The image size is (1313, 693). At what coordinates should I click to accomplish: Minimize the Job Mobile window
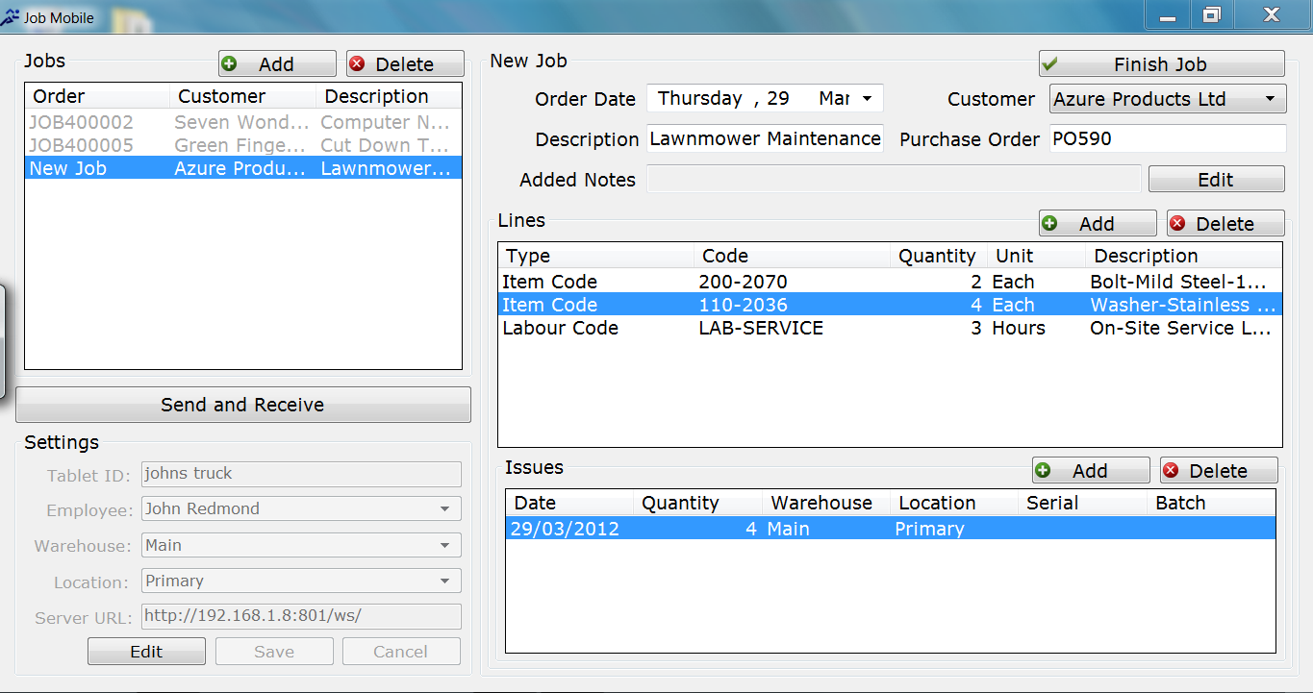pos(1168,14)
